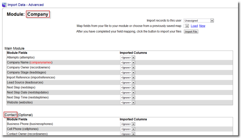Open the Company Stage imported column dropdown
Screen dimensions: 241x138
pyautogui.click(x=128, y=73)
